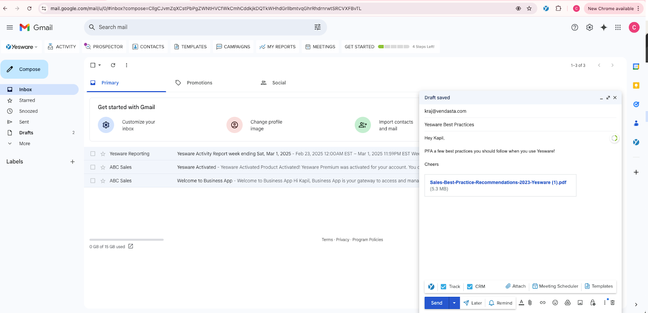The height and width of the screenshot is (313, 648).
Task: Open the Yesware dropdown menu
Action: pos(21,47)
